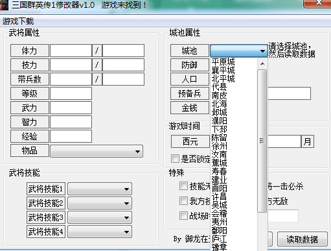331x251 pixels.
Task: Select 汝南 from the city list
Action: (234, 154)
